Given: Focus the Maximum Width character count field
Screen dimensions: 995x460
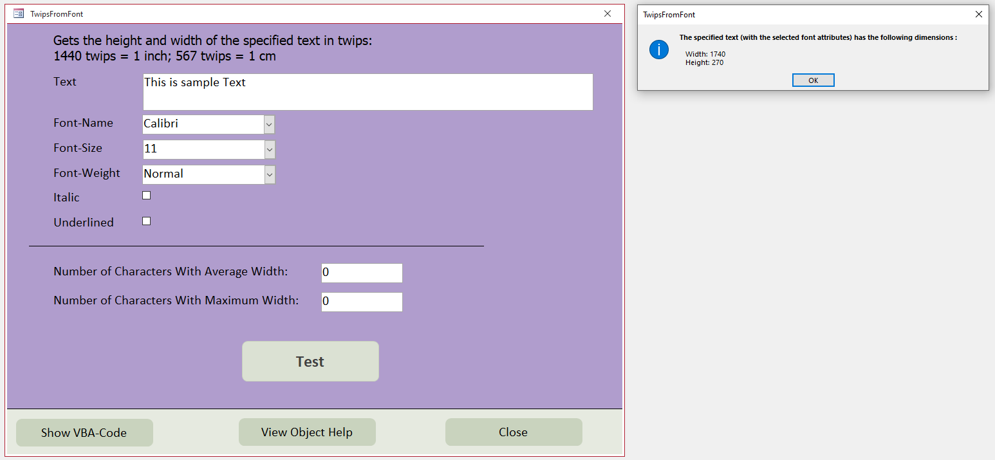Looking at the screenshot, I should click(x=362, y=302).
